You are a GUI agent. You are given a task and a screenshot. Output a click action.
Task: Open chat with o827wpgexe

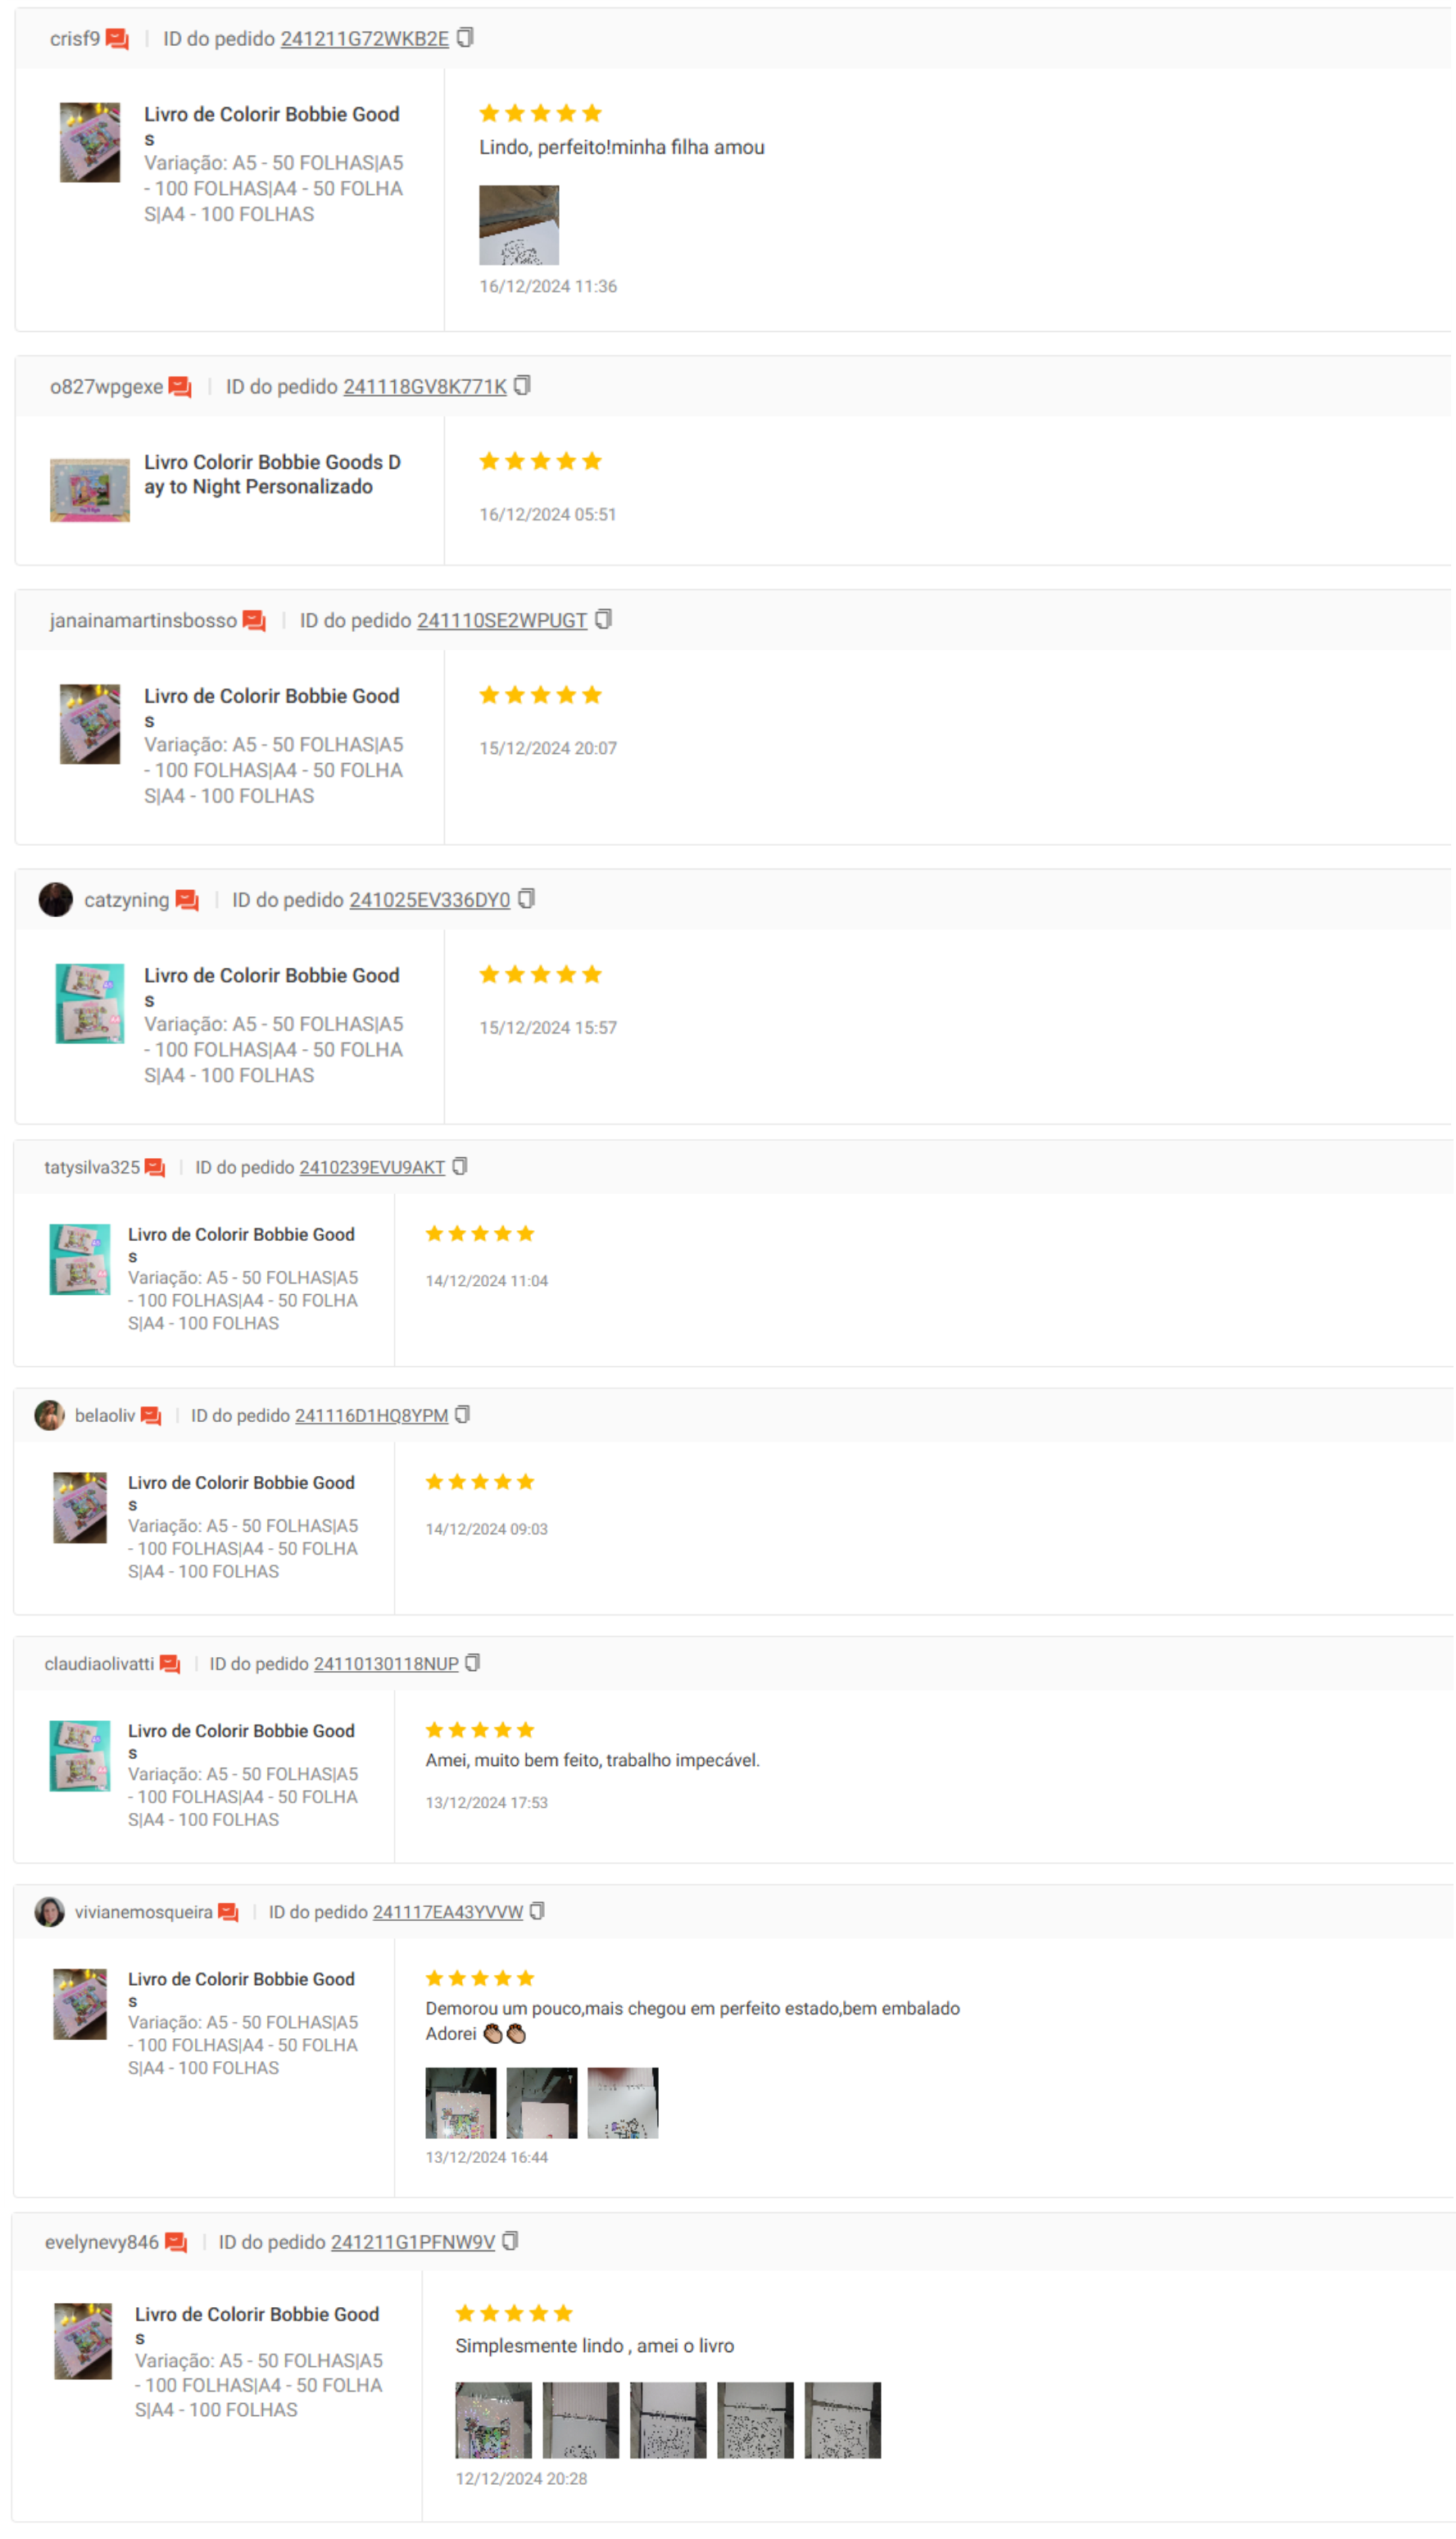point(180,387)
